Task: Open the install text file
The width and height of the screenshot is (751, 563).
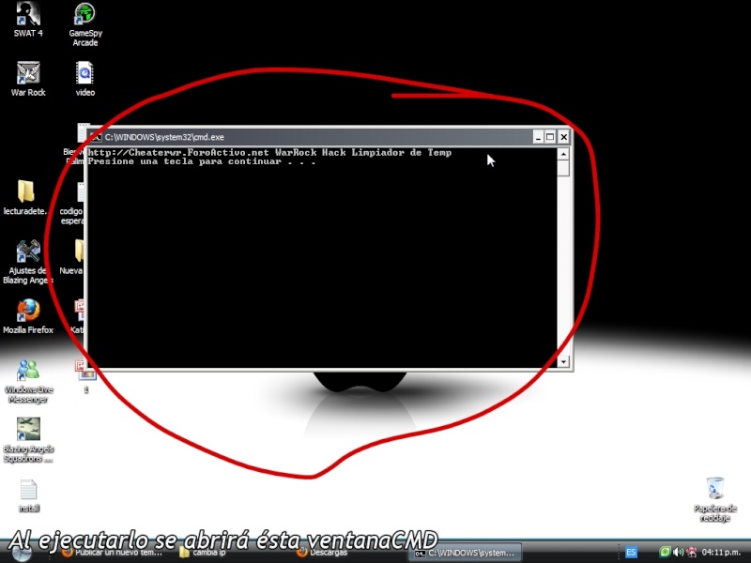Action: 29,496
